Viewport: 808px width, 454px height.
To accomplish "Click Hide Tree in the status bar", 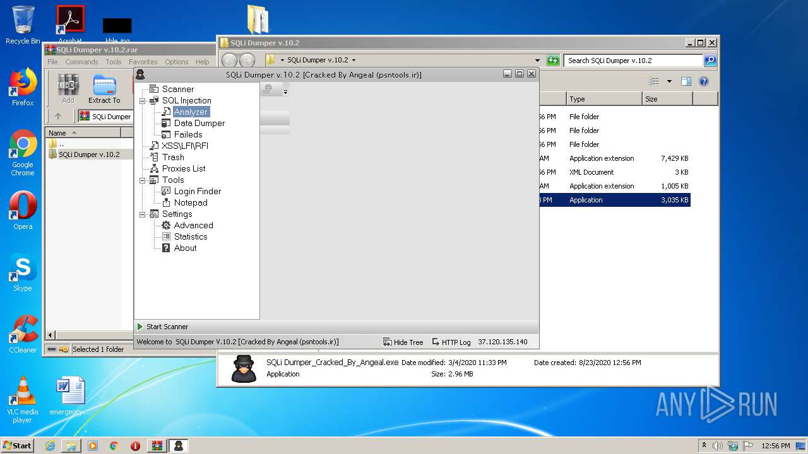I will click(x=403, y=342).
